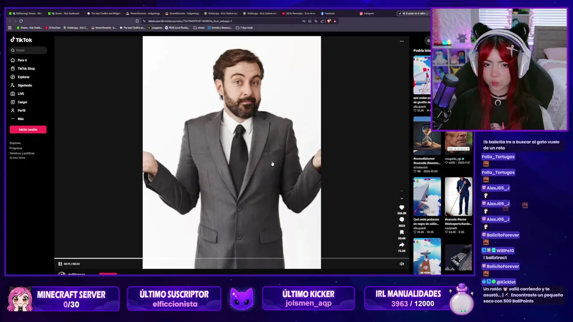Go to previous video with up chevron

[x=402, y=191]
